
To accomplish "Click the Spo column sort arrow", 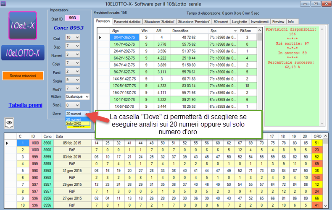I will [235, 31].
